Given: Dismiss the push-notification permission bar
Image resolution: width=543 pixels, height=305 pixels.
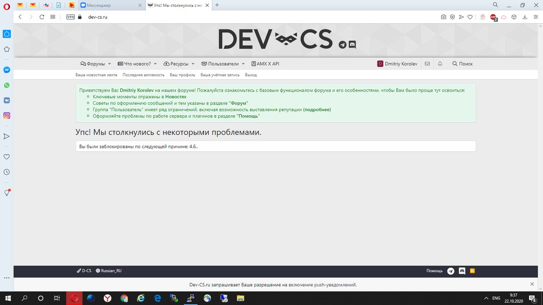Looking at the screenshot, I should point(532,284).
